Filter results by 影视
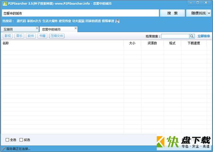213x152 pixels. (x=8, y=36)
